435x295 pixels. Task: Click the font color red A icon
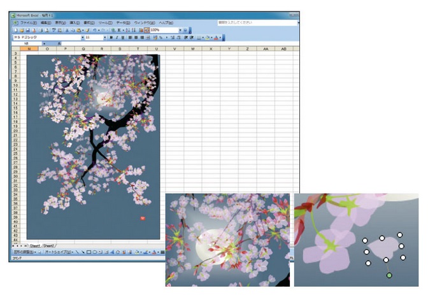click(217, 38)
